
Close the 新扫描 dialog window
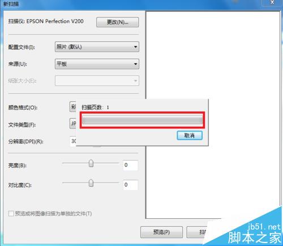click(272, 2)
